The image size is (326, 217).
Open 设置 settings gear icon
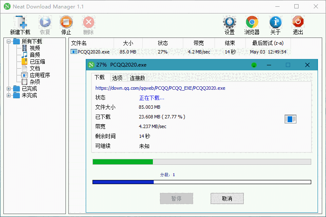pos(230,22)
